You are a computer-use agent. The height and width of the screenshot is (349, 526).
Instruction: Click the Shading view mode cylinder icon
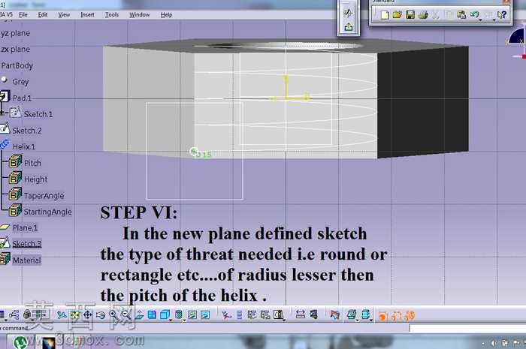(179, 314)
